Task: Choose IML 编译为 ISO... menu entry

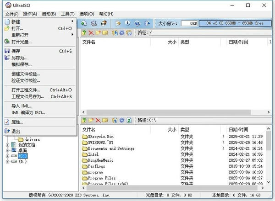Action: click(40, 112)
